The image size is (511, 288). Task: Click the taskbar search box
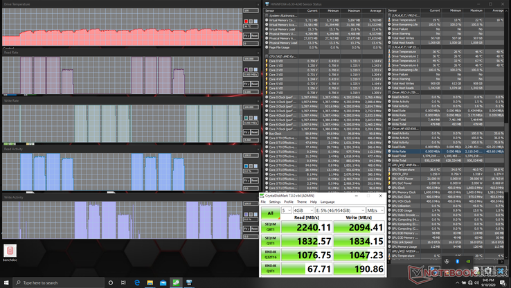pos(58,282)
